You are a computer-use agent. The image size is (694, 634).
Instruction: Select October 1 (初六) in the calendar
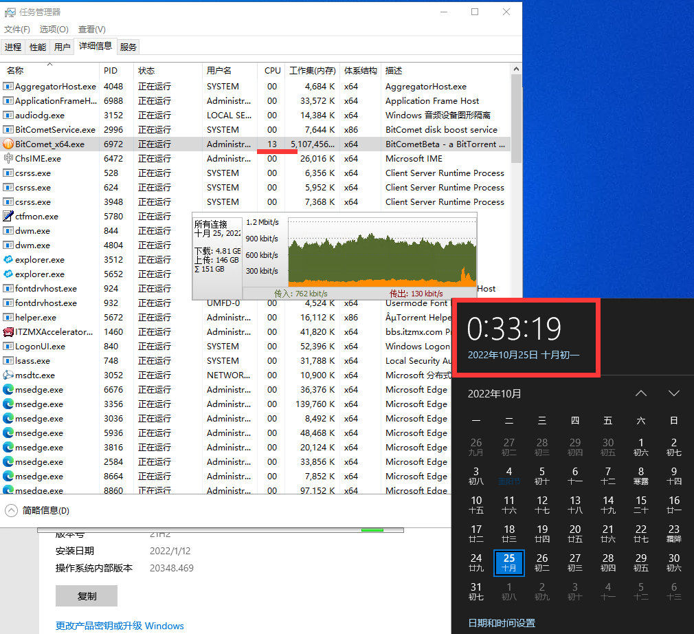click(641, 447)
